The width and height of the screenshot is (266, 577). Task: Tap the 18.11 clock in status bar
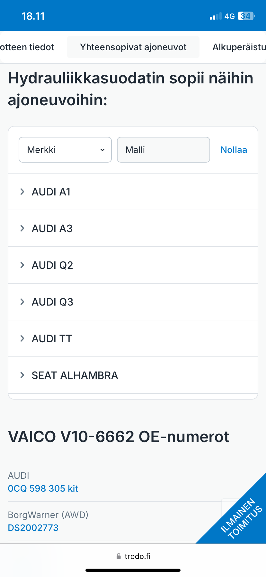click(x=33, y=16)
